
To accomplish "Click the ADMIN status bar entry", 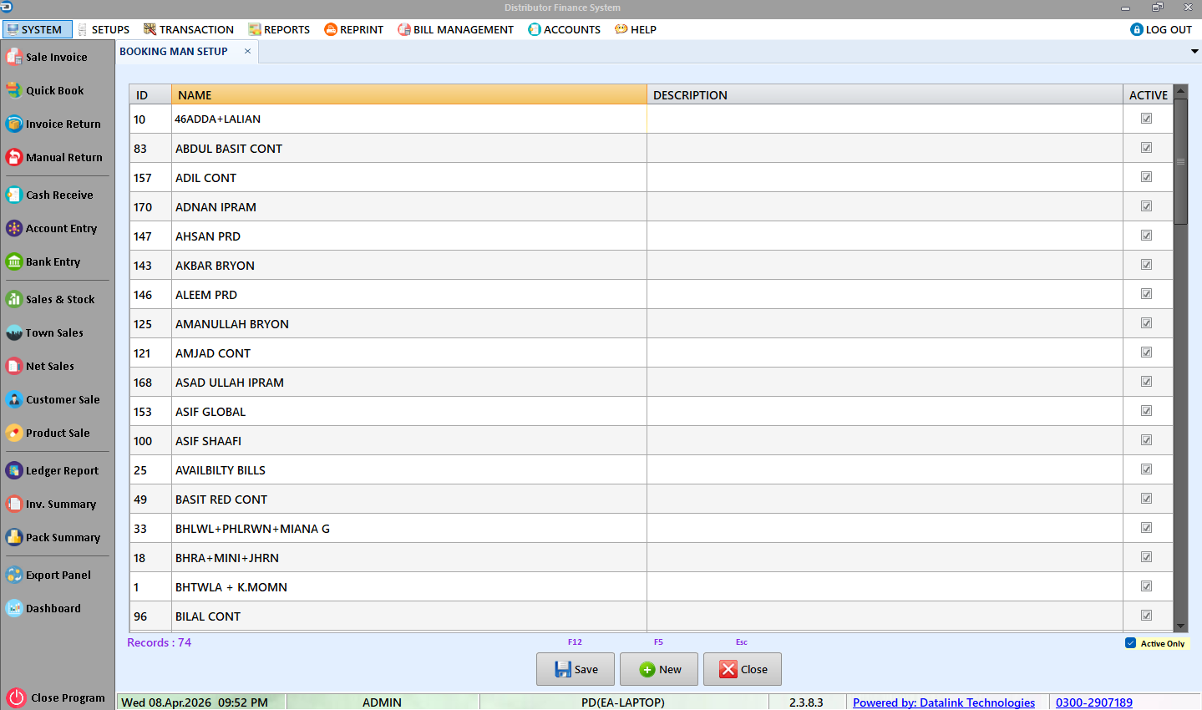I will (x=382, y=702).
